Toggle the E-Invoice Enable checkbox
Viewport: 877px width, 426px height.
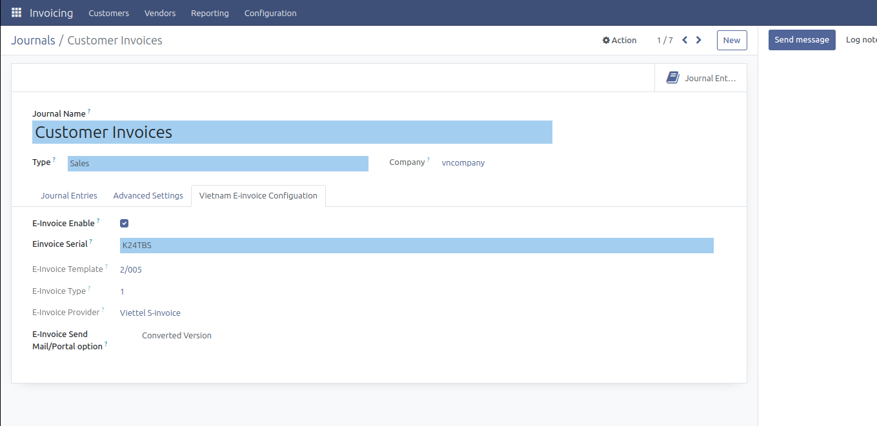125,224
